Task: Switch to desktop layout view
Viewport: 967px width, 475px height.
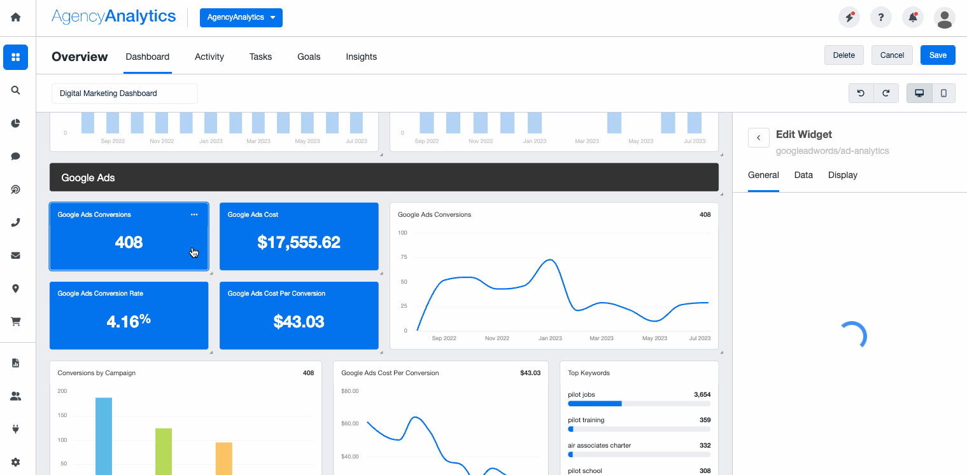Action: point(919,93)
